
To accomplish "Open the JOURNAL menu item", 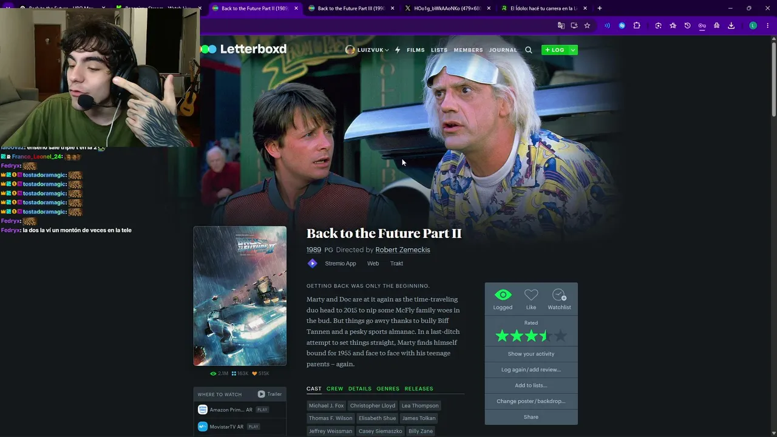I will (503, 50).
